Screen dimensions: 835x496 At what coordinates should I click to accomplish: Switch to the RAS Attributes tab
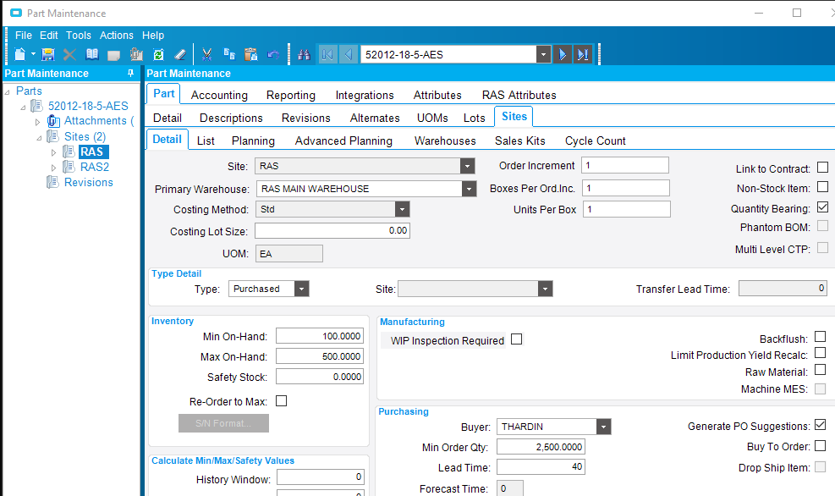519,95
